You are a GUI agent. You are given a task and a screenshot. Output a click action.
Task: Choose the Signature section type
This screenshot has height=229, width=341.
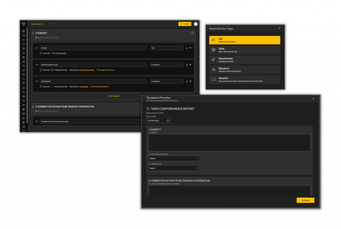pyautogui.click(x=244, y=69)
